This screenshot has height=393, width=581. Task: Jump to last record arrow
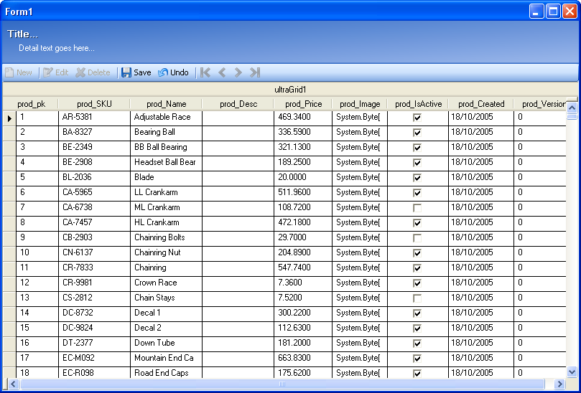tap(255, 72)
